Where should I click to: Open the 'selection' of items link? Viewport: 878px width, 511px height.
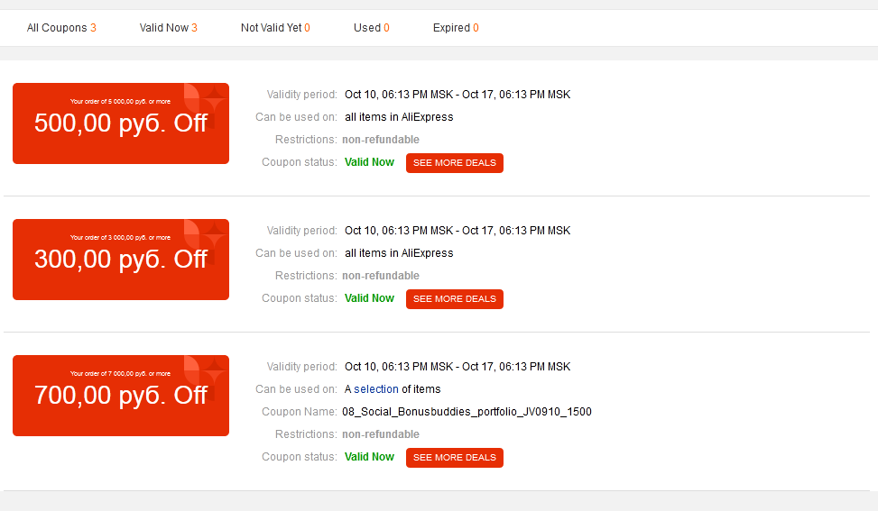(375, 389)
